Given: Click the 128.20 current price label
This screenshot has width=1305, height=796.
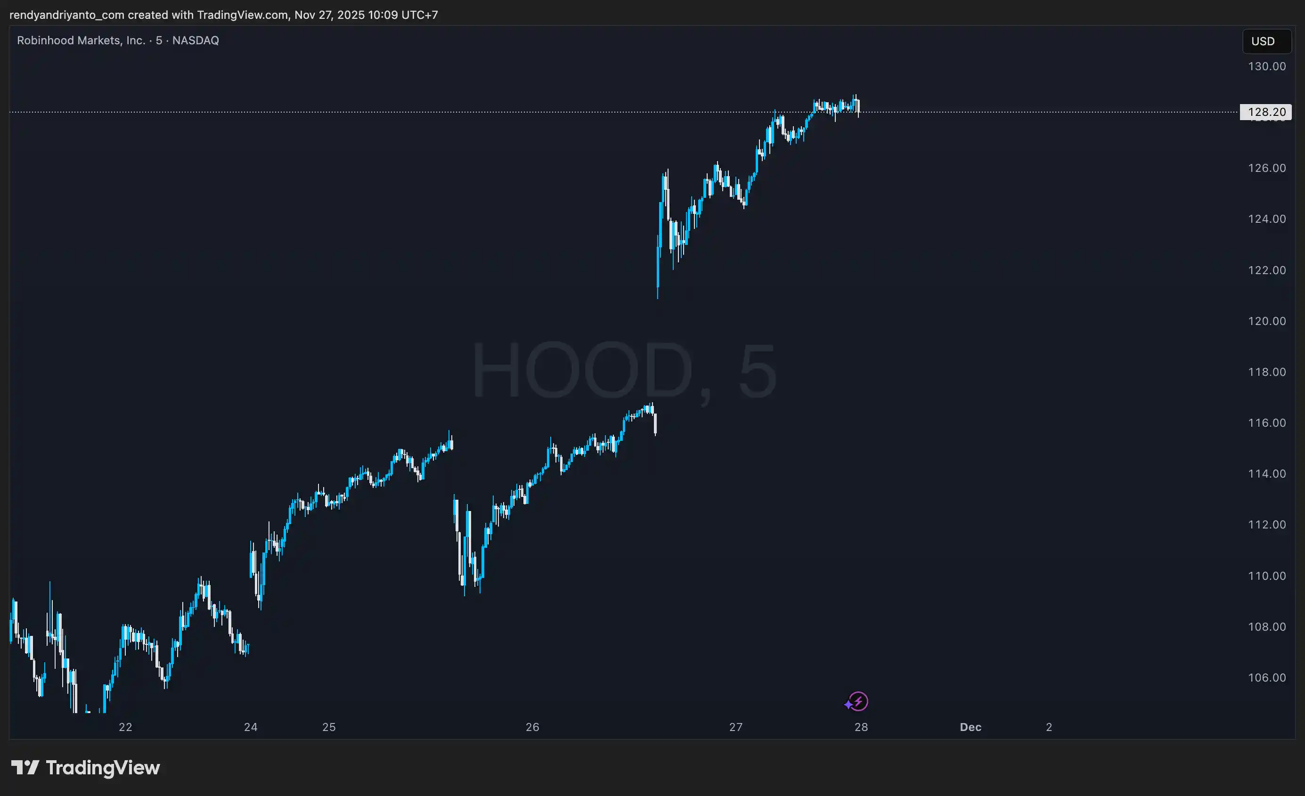Looking at the screenshot, I should coord(1265,112).
